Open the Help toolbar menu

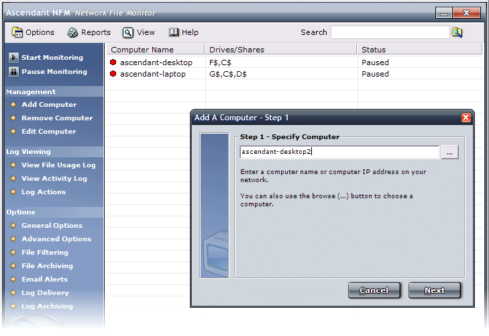click(x=183, y=32)
